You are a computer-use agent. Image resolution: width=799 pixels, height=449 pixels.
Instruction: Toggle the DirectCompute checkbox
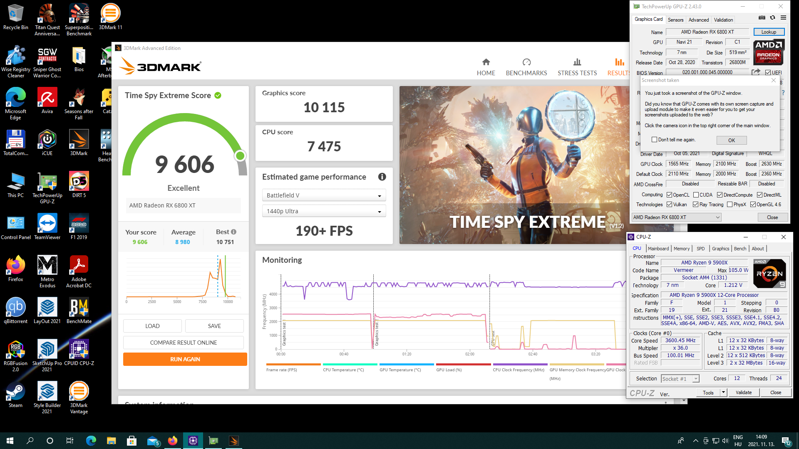pos(720,195)
